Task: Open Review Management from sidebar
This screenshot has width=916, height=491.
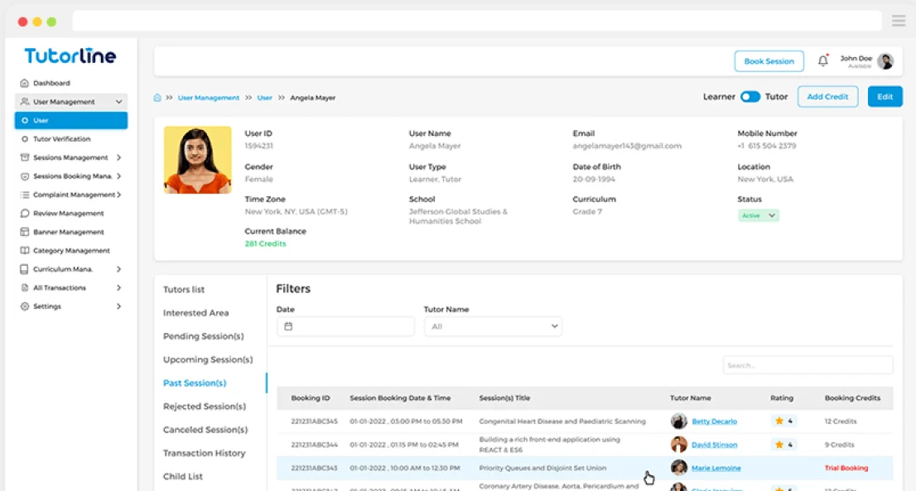Action: coord(68,214)
